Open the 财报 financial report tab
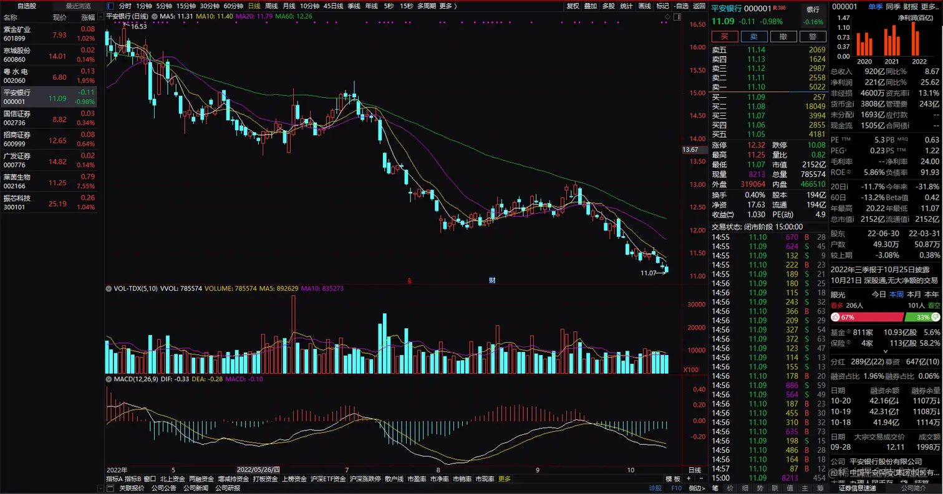 coord(911,6)
